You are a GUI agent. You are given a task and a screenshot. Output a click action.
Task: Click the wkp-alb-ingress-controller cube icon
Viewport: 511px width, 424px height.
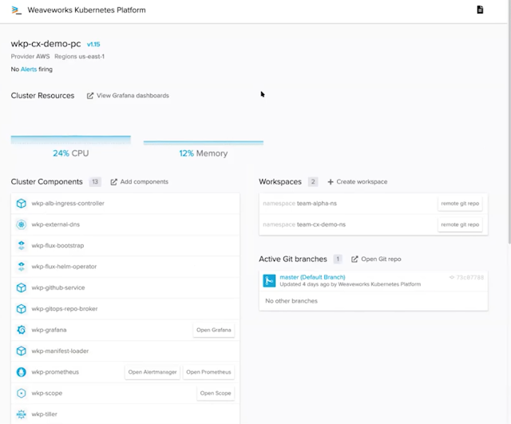(x=22, y=204)
